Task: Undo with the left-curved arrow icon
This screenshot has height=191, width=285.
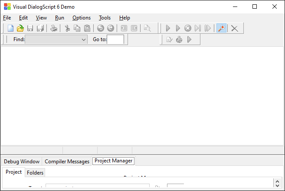Action: tap(101, 28)
